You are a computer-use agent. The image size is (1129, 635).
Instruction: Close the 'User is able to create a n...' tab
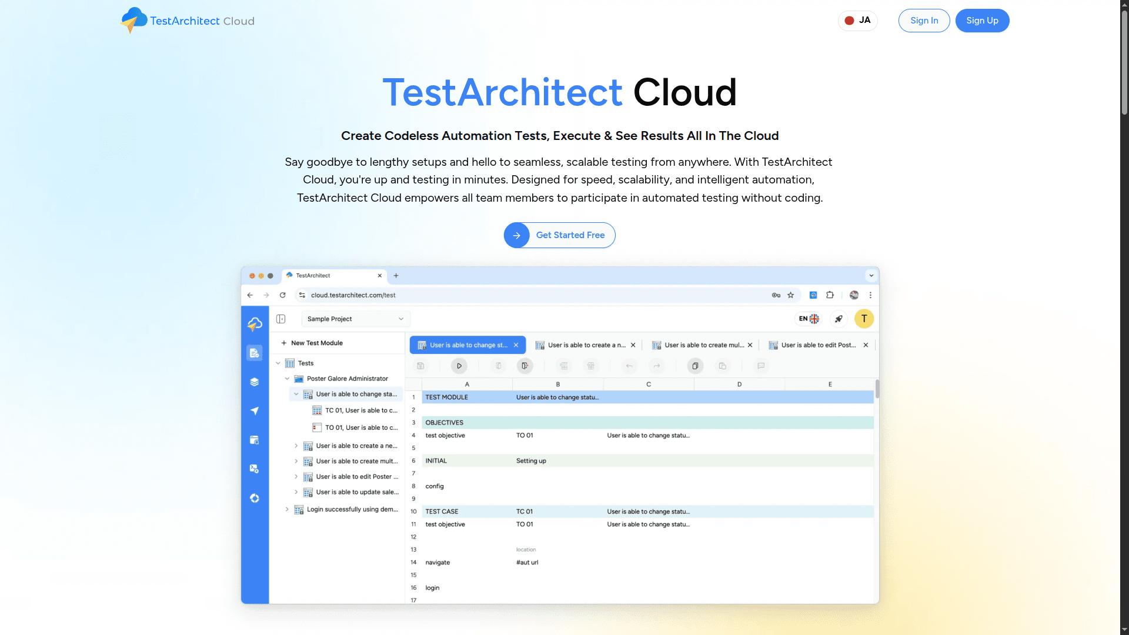pyautogui.click(x=633, y=345)
